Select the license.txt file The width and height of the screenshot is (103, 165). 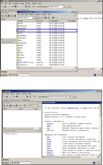23,65
